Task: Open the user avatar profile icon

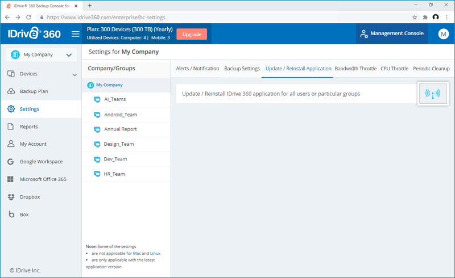Action: (x=444, y=34)
